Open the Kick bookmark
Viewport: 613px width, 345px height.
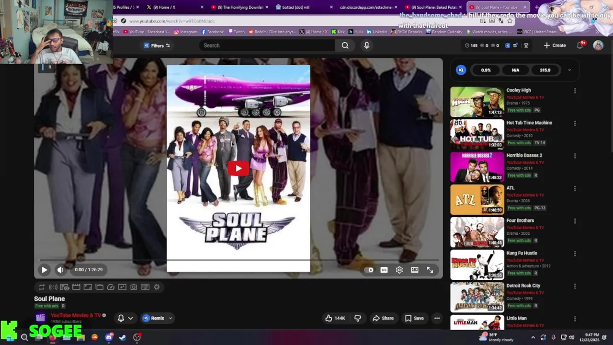[338, 32]
